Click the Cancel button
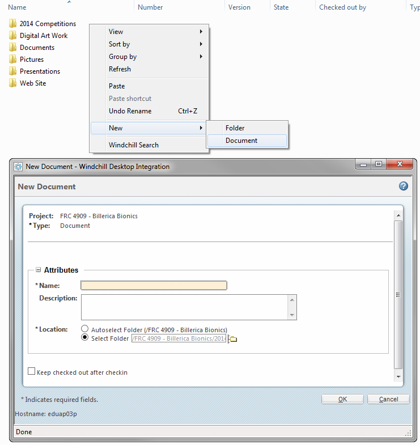This screenshot has height=445, width=420. pos(388,399)
